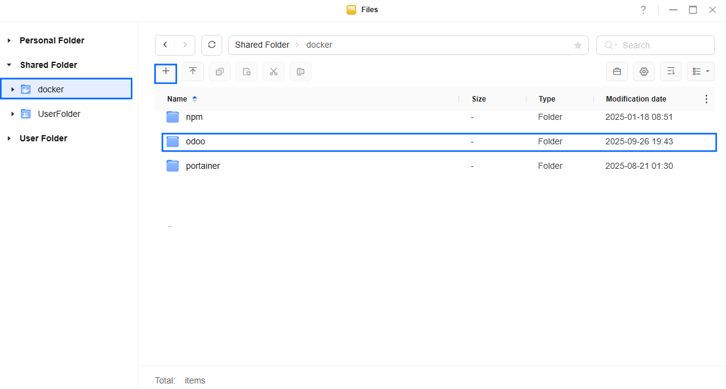The width and height of the screenshot is (726, 389).
Task: Click the date 2025-09-26 19:43
Action: tap(639, 141)
